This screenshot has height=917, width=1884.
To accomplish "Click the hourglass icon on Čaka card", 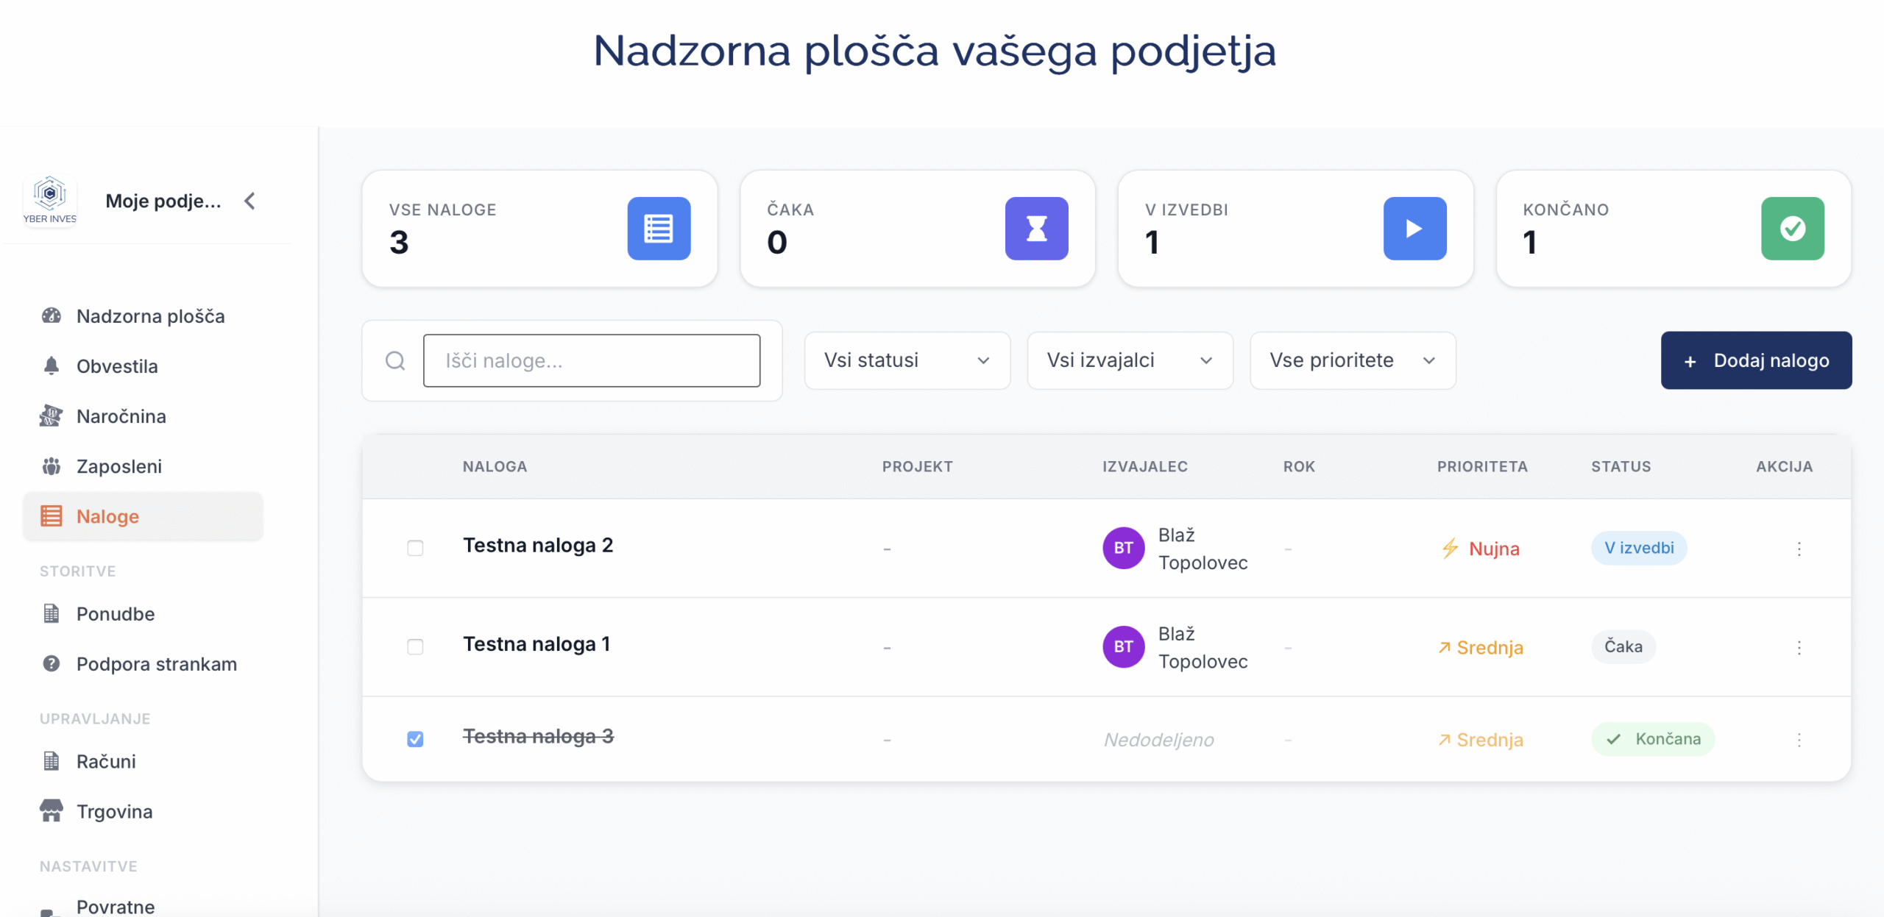I will click(1036, 228).
